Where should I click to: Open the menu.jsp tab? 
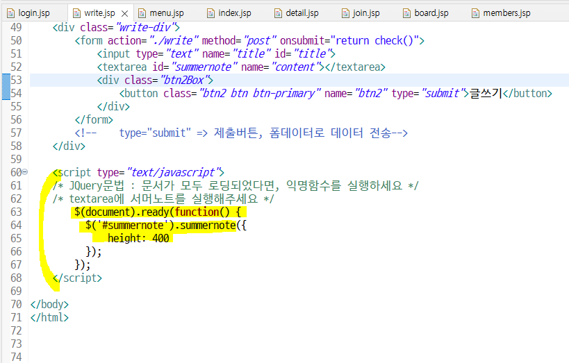pyautogui.click(x=167, y=13)
